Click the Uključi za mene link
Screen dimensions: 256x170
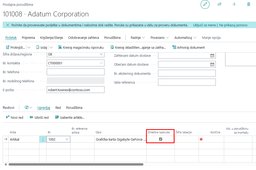coord(204,25)
